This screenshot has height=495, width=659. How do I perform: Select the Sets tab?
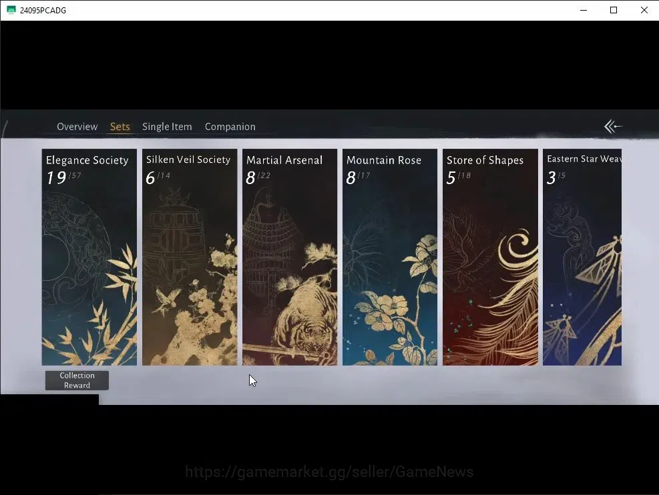[120, 126]
